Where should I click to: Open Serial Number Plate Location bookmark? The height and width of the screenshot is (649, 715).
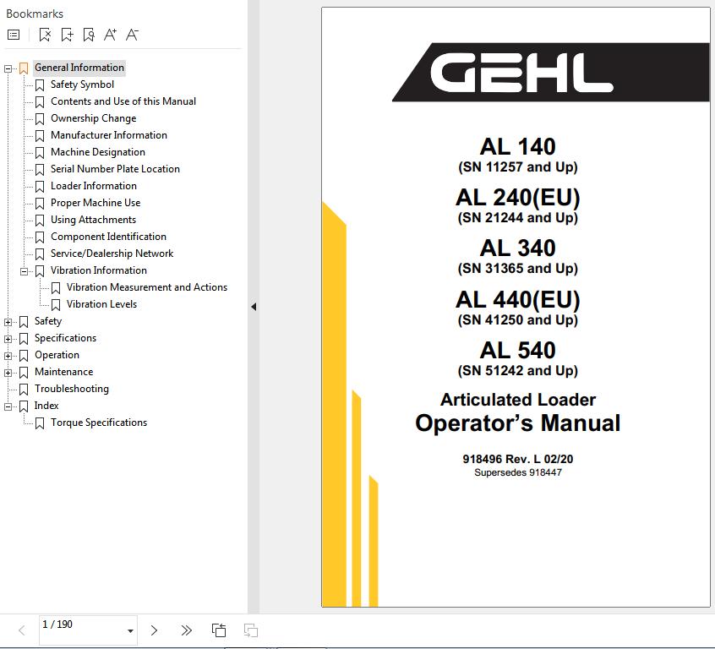click(116, 169)
